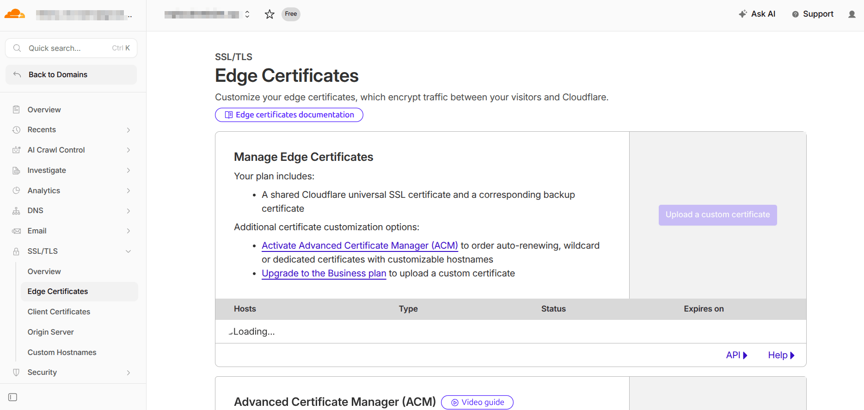Click the Free plan badge

291,14
